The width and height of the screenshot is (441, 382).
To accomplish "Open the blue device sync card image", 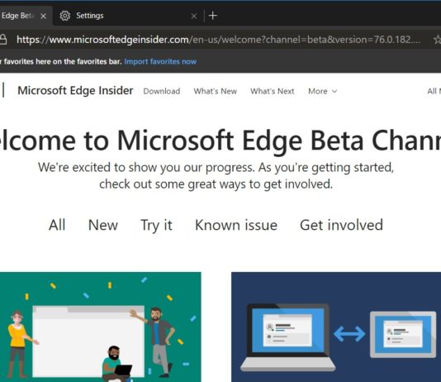I will coord(336,327).
